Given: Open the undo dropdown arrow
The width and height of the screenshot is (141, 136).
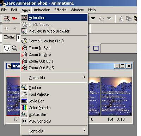Looking at the screenshot, I should coord(93,18).
